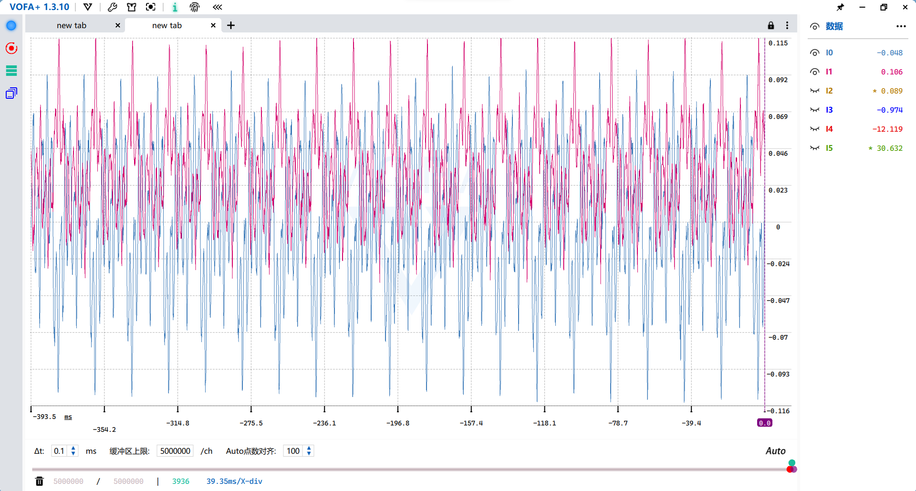The height and width of the screenshot is (491, 916).
Task: Collapse the toolbar with the double-chevron icon
Action: (218, 7)
